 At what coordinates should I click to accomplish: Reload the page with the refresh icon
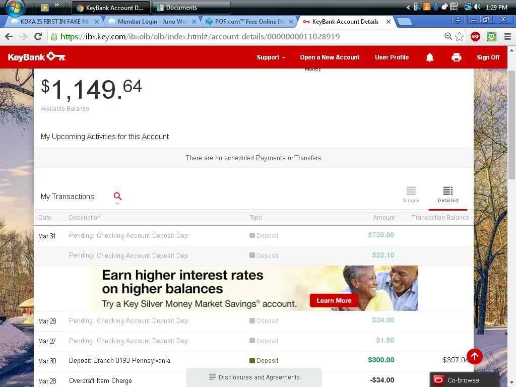click(38, 36)
